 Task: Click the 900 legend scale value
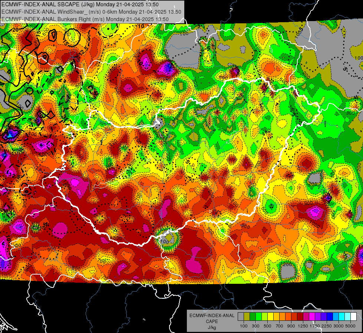pos(291,326)
